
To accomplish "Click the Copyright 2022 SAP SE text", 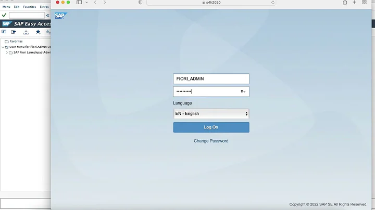I will (328, 204).
